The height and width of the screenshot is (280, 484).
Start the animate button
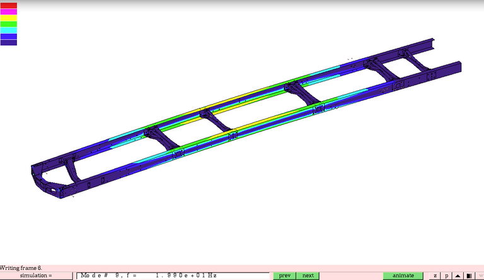pyautogui.click(x=403, y=276)
